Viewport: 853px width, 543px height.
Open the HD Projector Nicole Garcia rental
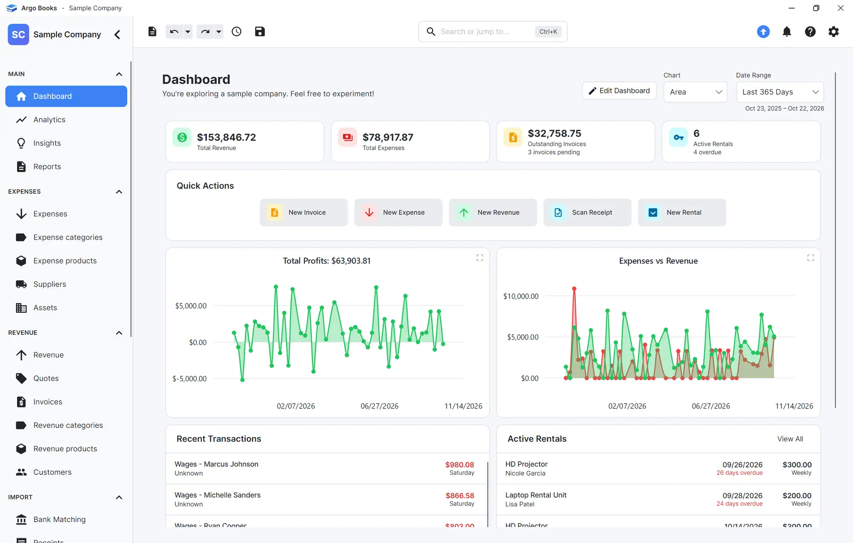pos(659,468)
